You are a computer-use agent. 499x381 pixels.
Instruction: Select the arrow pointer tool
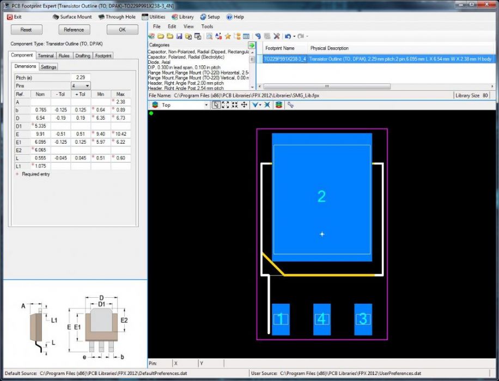216,105
